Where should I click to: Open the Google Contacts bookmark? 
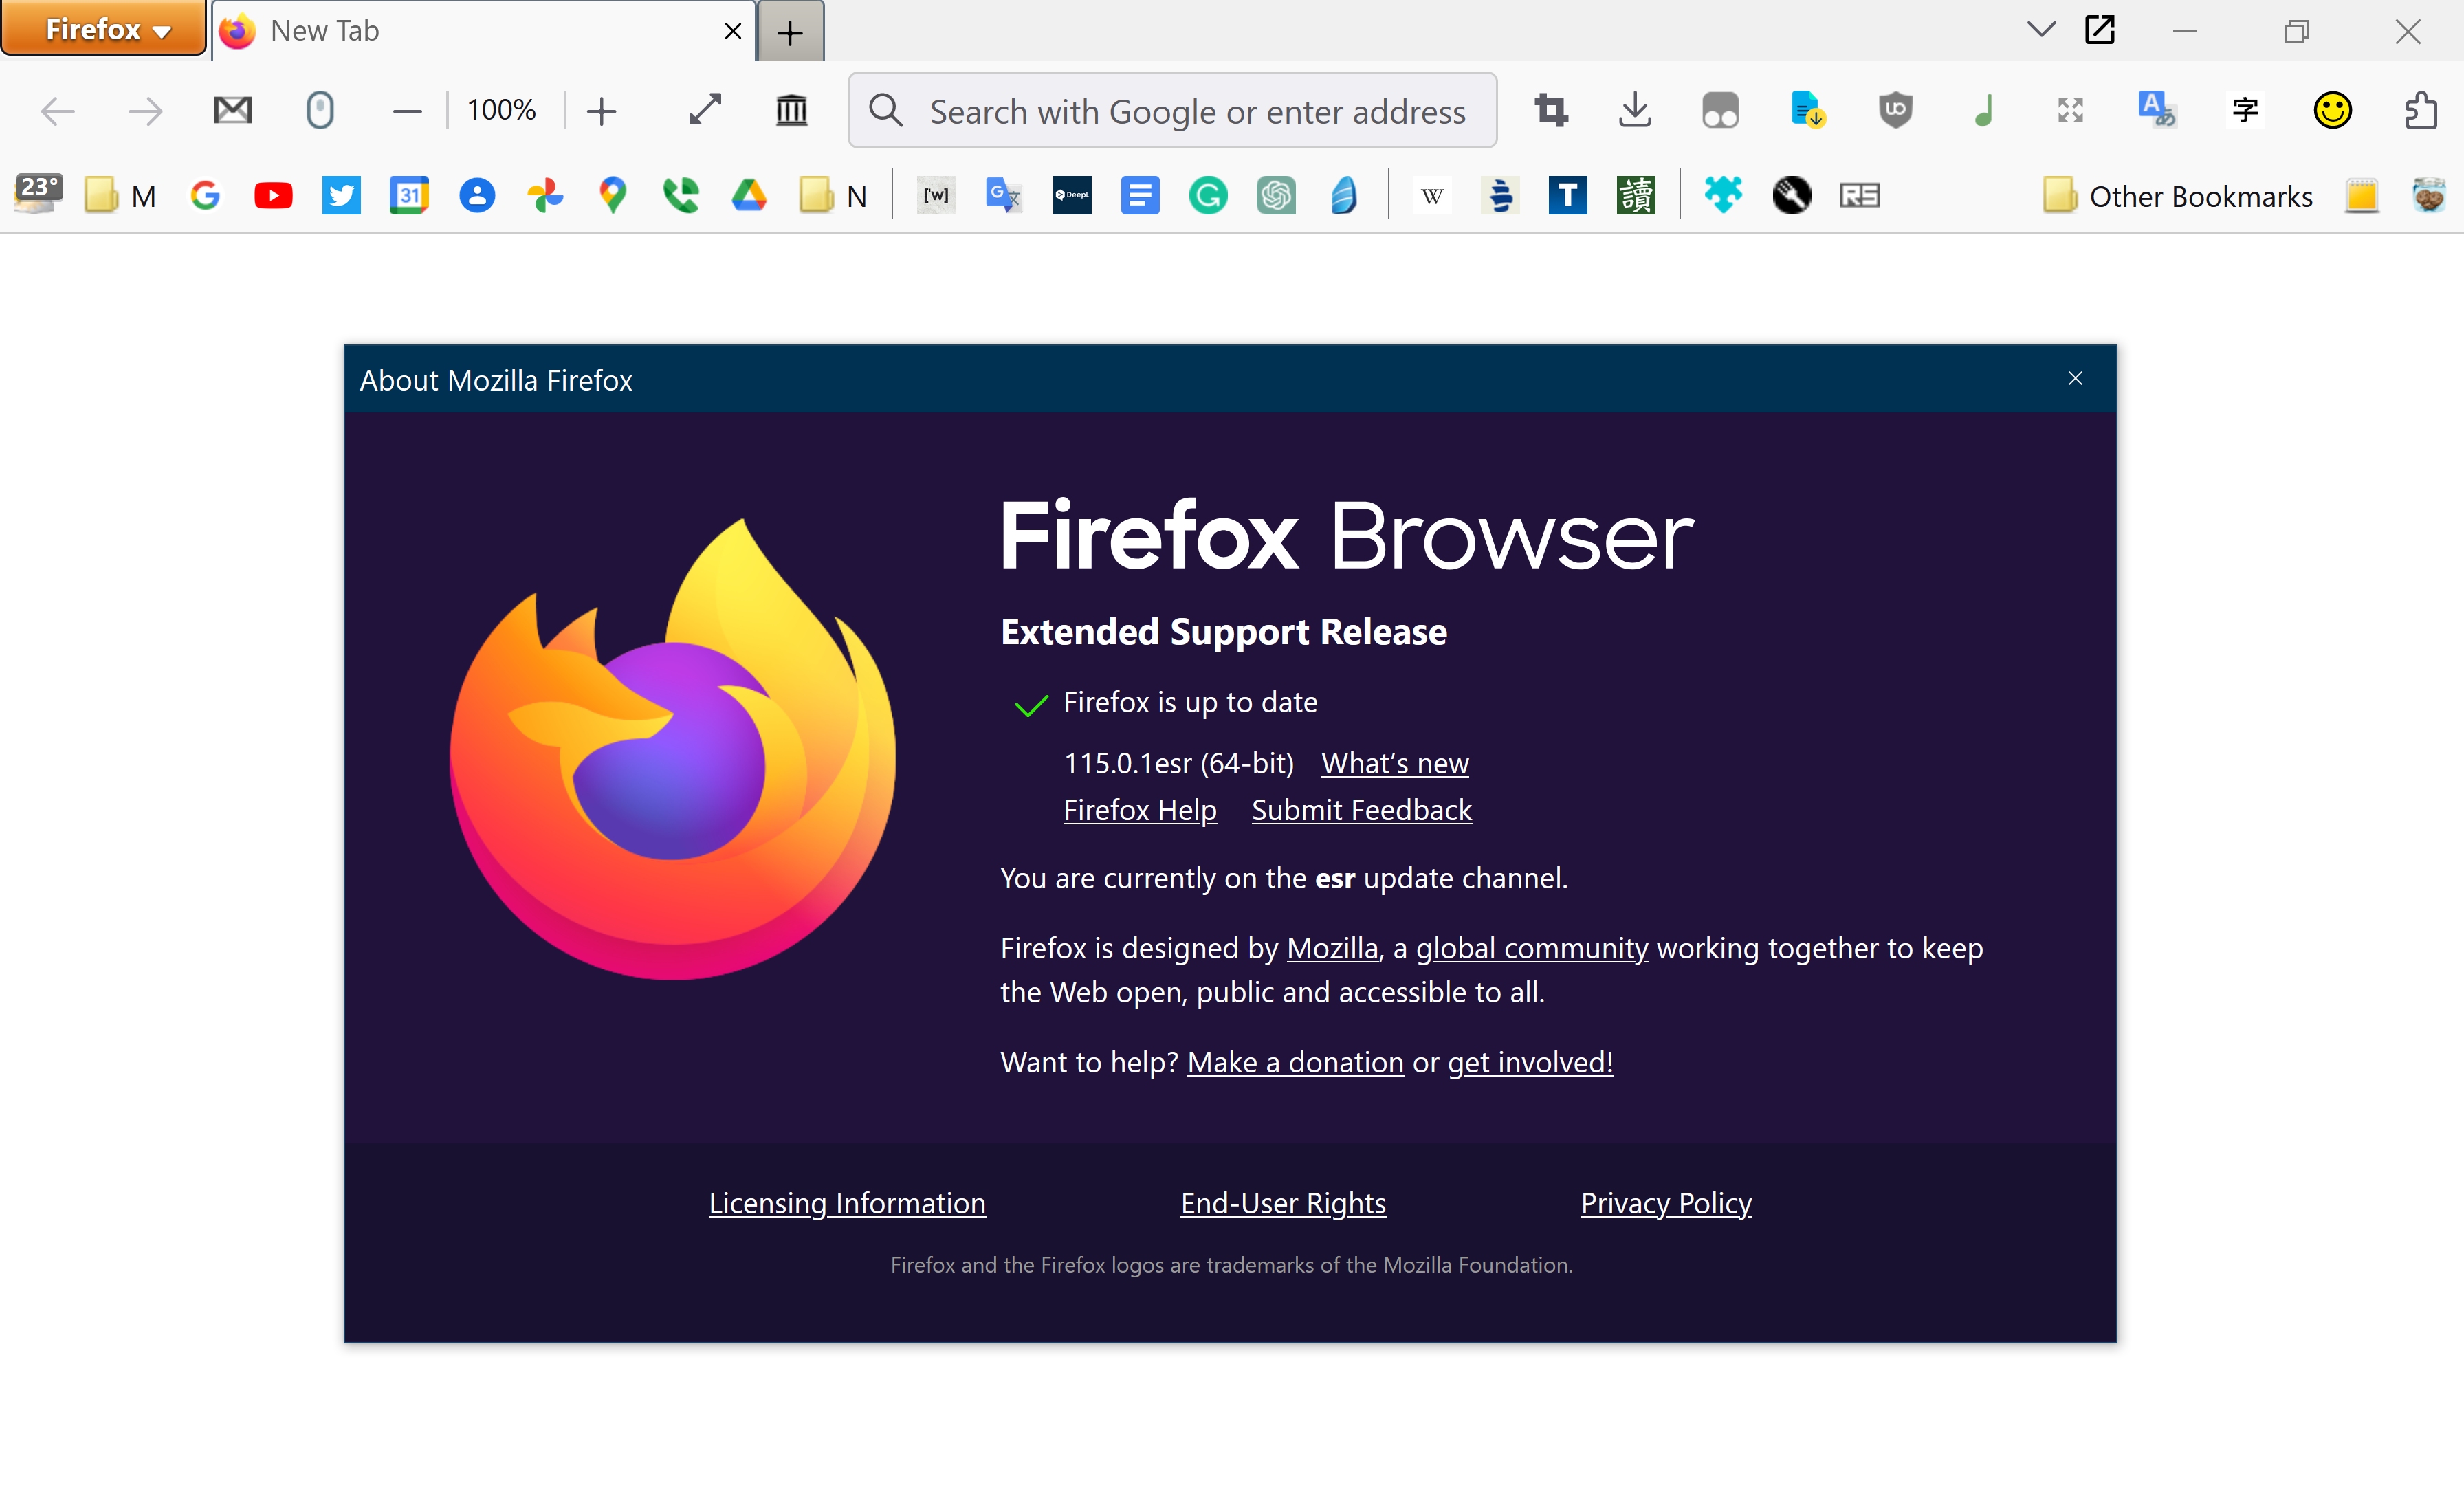tap(477, 196)
